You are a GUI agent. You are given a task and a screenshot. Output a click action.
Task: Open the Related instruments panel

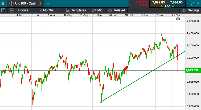(117, 10)
